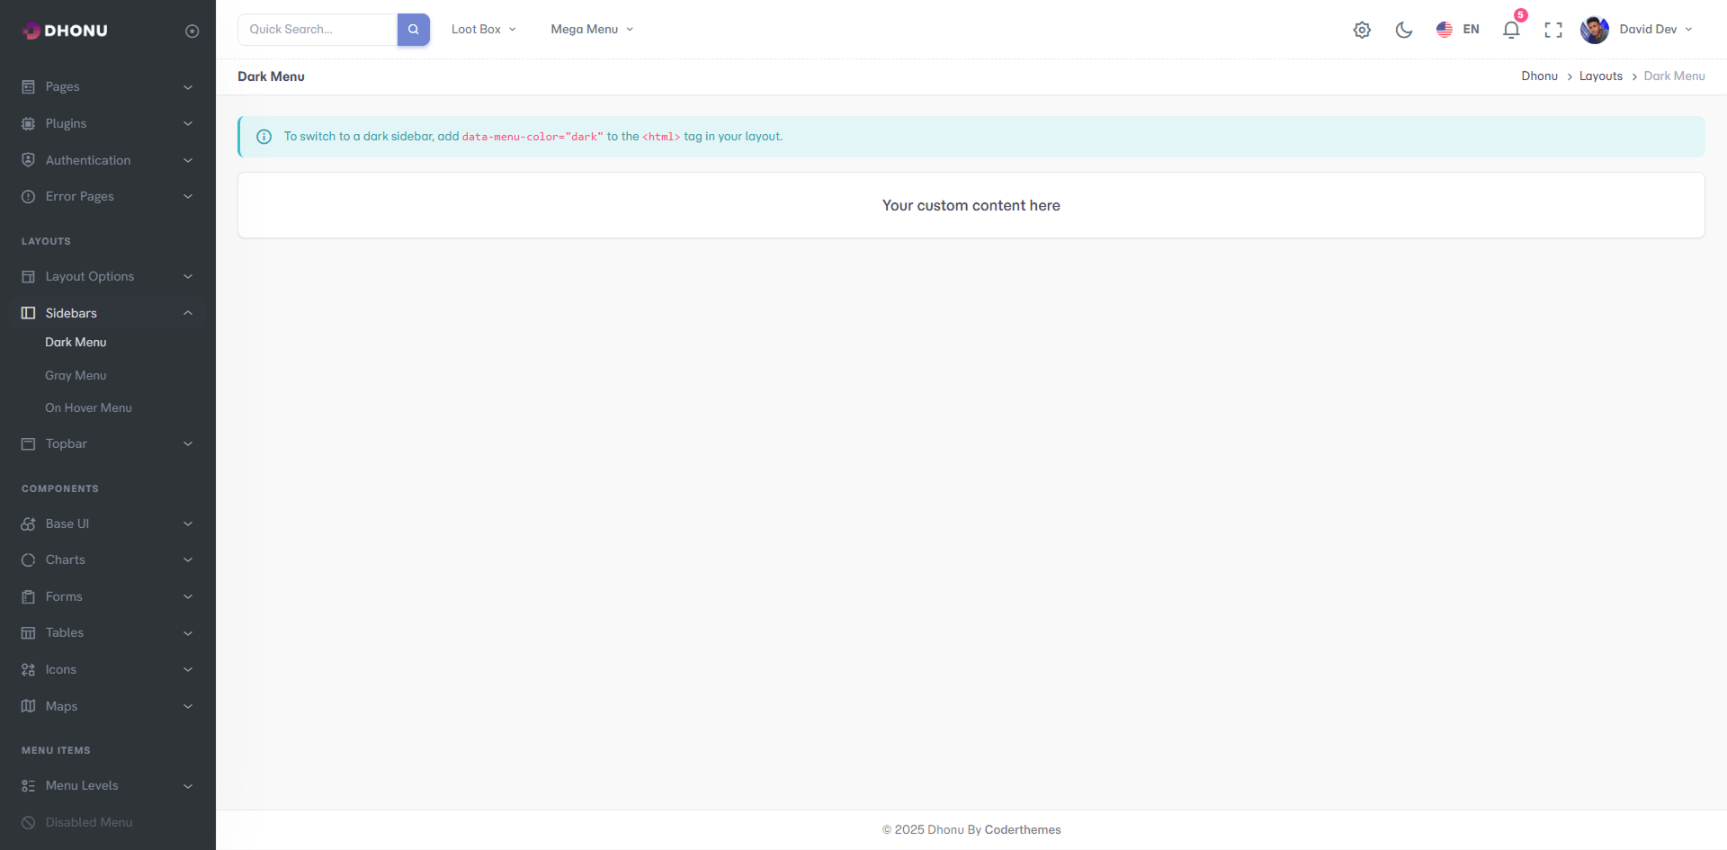Click the Layouts breadcrumb link
Viewport: 1727px width, 850px height.
1600,76
